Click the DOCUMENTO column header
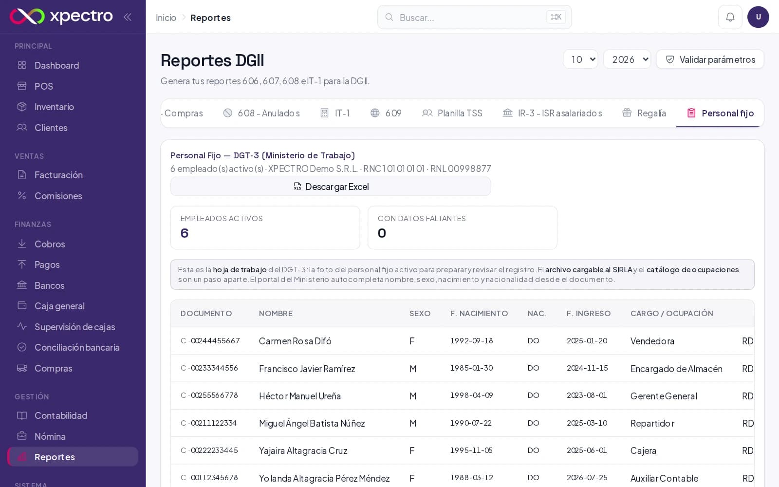This screenshot has height=487, width=779. pos(206,313)
